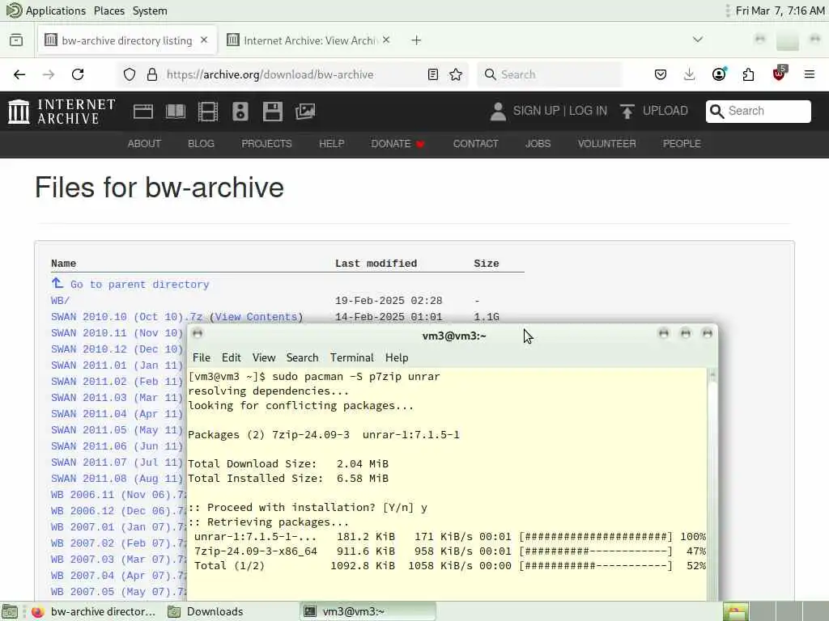Click date and time clock
This screenshot has height=621, width=829.
pos(780,11)
